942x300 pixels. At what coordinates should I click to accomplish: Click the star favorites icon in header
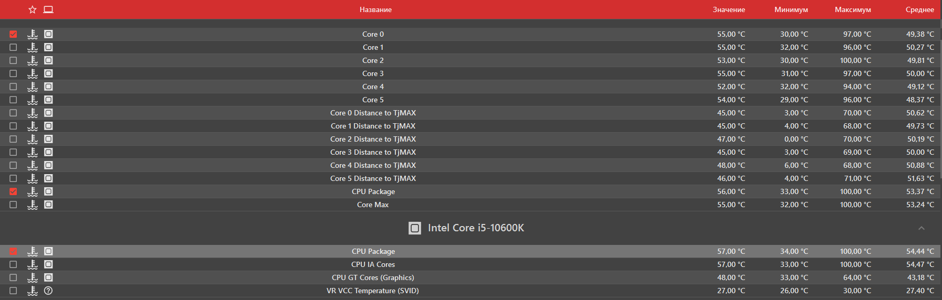pyautogui.click(x=33, y=9)
